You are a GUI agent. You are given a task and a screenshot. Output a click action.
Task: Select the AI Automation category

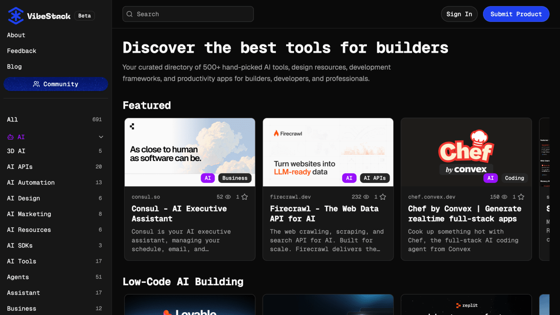coord(54,182)
